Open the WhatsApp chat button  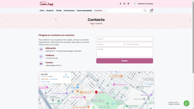(186, 103)
